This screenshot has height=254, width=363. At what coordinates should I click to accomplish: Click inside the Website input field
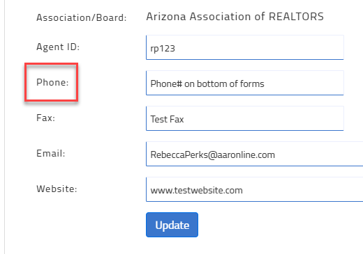(254, 189)
